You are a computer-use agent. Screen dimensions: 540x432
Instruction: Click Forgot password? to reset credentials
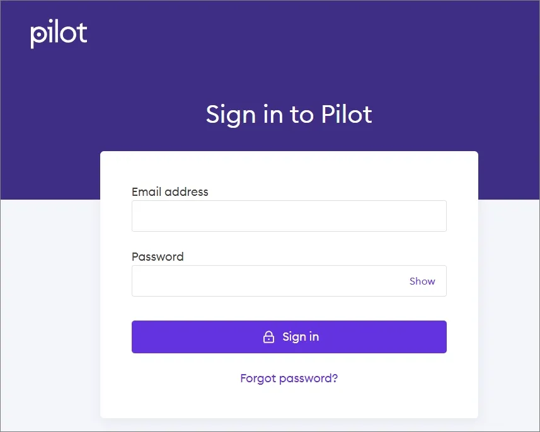289,378
